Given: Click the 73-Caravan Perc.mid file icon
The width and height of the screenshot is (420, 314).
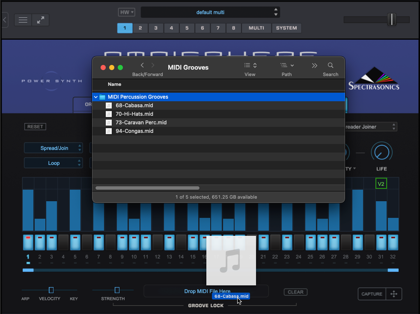Looking at the screenshot, I should click(x=109, y=123).
